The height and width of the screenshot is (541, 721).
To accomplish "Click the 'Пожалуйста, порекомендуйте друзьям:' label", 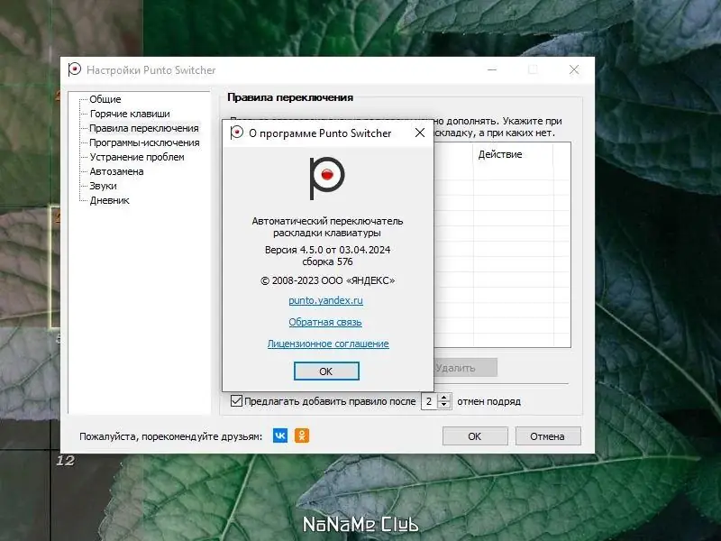I will (170, 436).
